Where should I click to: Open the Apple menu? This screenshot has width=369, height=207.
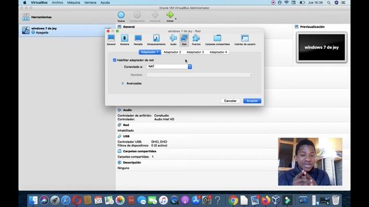(24, 2)
